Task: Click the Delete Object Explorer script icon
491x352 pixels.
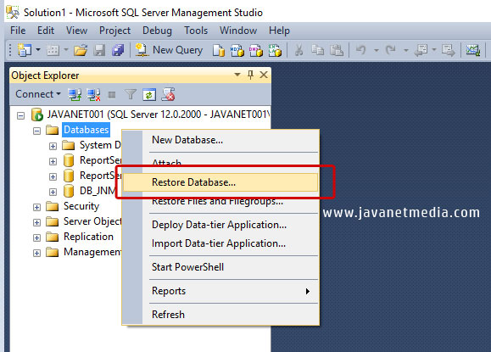Action: (x=168, y=94)
